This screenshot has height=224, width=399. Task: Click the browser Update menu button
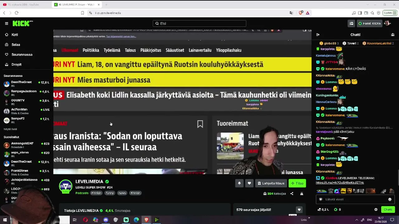pos(390,13)
